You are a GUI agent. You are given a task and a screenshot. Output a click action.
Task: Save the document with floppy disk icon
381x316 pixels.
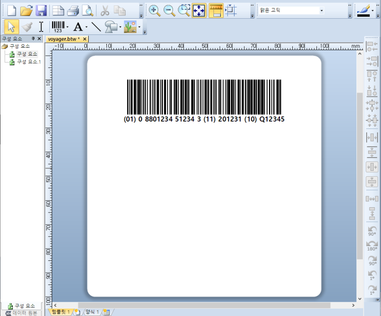(x=41, y=11)
